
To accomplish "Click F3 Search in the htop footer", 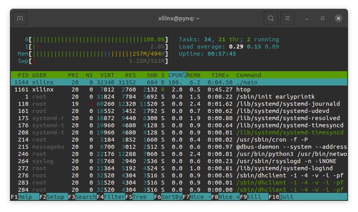I will pyautogui.click(x=82, y=197).
